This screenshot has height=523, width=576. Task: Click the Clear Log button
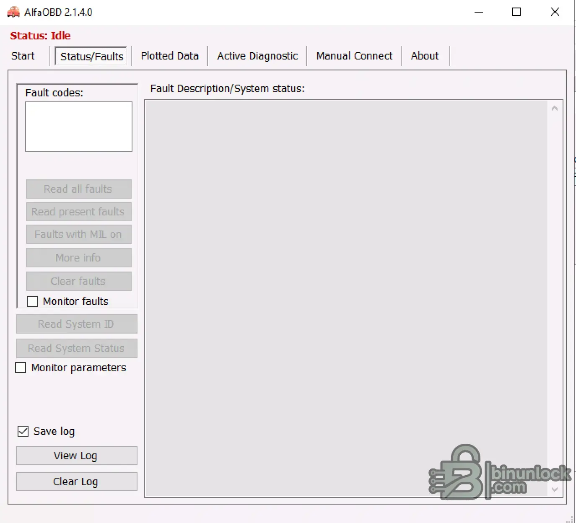(77, 482)
